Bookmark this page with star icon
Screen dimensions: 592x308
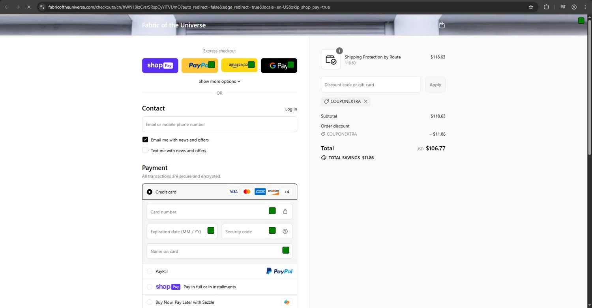click(x=531, y=7)
